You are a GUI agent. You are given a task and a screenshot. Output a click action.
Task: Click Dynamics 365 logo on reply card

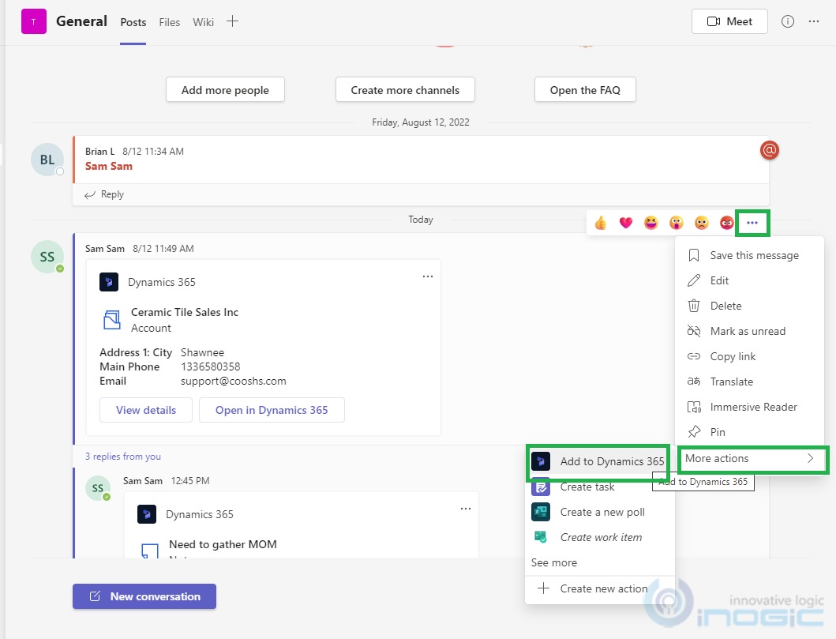(x=147, y=514)
